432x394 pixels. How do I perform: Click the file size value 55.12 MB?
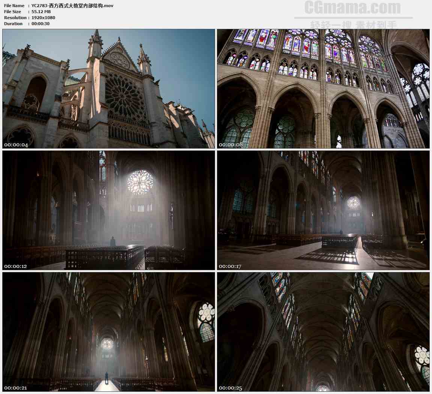[41, 12]
